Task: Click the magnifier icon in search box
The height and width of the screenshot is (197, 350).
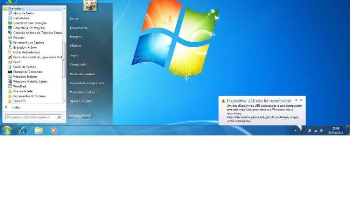Action: 59,118
